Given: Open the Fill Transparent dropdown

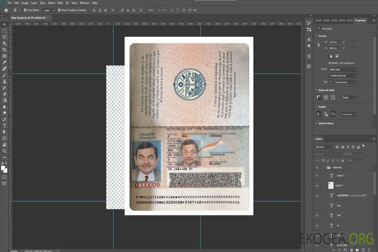Looking at the screenshot, I should click(x=345, y=82).
